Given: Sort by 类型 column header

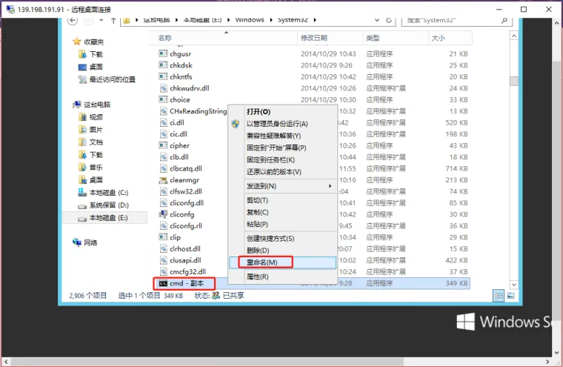Looking at the screenshot, I should [x=396, y=38].
